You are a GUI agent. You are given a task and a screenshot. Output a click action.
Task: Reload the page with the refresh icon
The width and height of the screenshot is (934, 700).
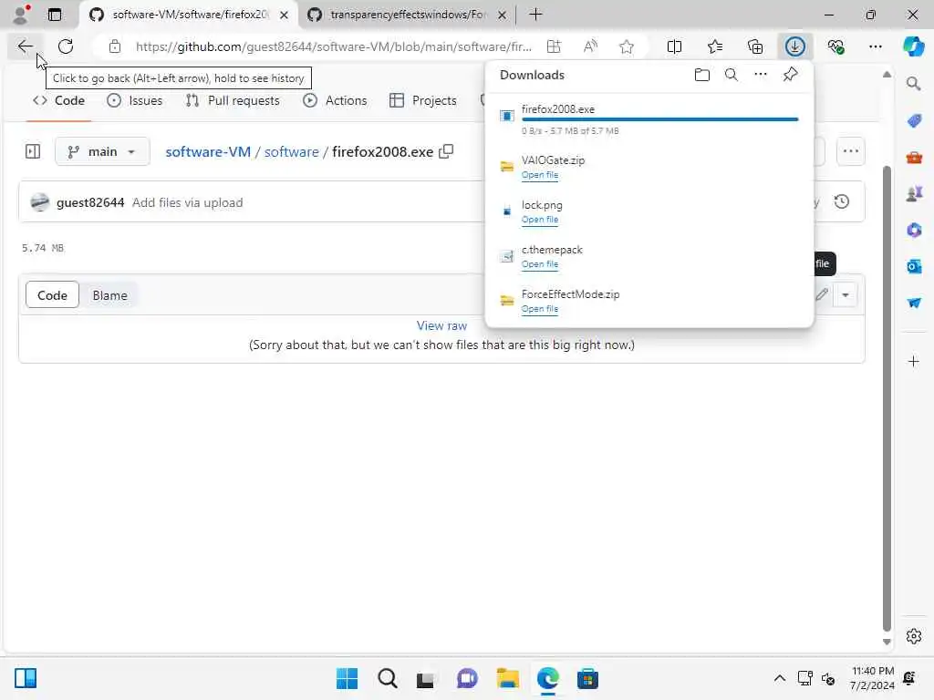point(66,46)
